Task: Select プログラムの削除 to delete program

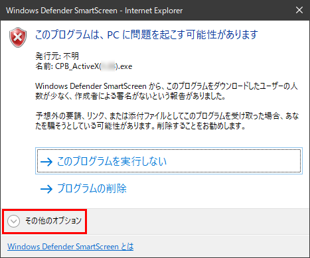Action: (x=83, y=188)
